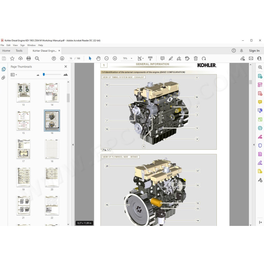Select page 14 thumbnail
The width and height of the screenshot is (264, 264).
click(x=52, y=92)
